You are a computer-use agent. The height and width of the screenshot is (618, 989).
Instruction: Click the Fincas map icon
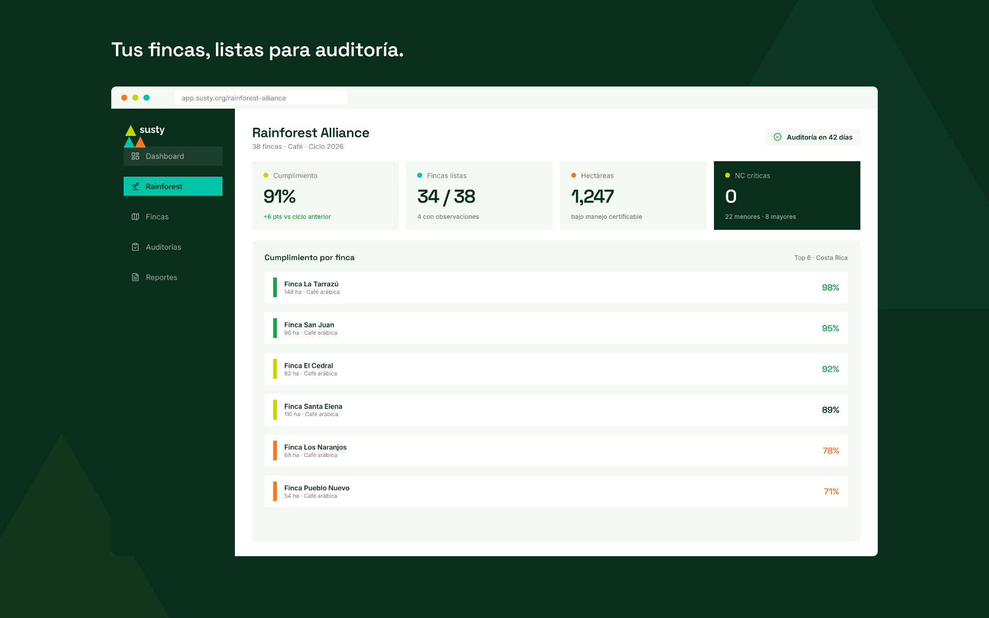(135, 217)
